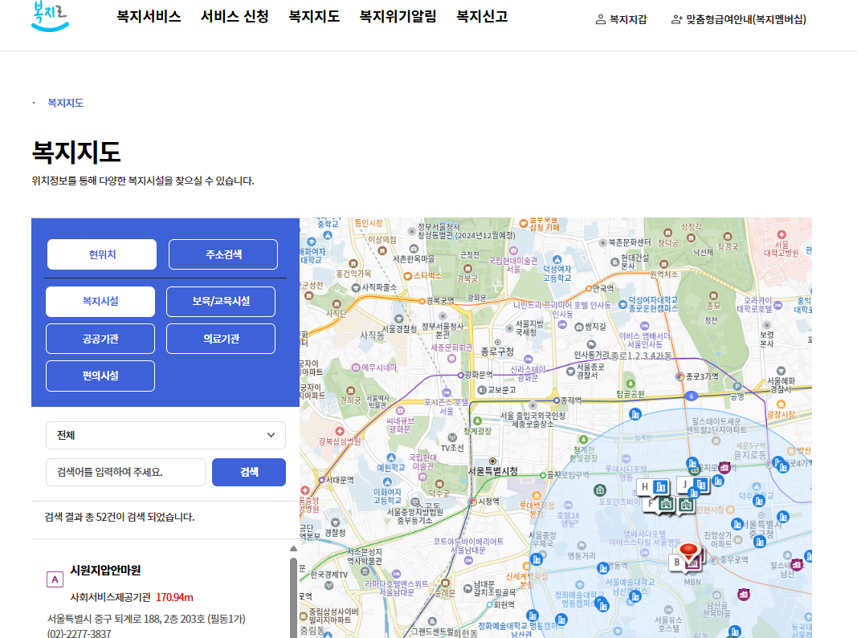Open 맞춤형급여안내 membership icon
Image resolution: width=857 pixels, height=638 pixels.
coord(676,20)
